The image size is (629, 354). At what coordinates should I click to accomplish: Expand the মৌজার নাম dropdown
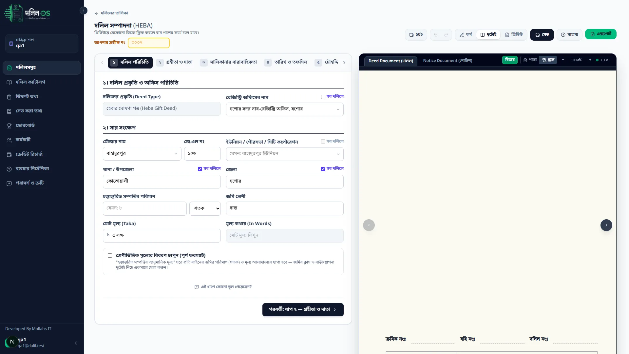[x=142, y=154]
